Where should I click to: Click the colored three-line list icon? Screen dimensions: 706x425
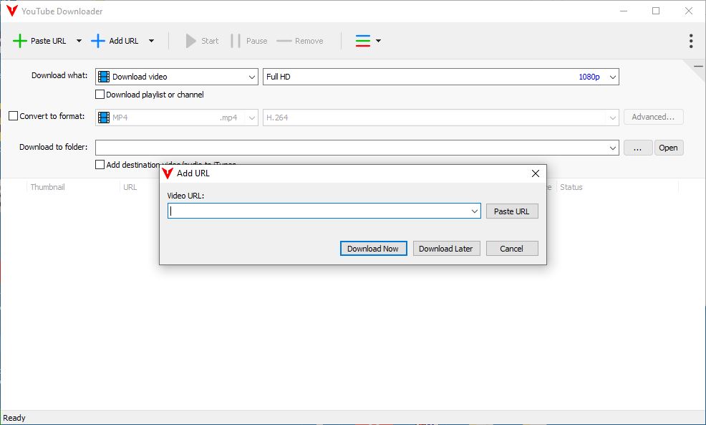coord(363,41)
